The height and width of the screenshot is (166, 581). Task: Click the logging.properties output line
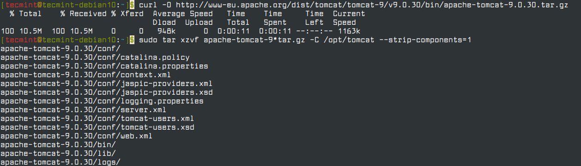tap(102, 101)
